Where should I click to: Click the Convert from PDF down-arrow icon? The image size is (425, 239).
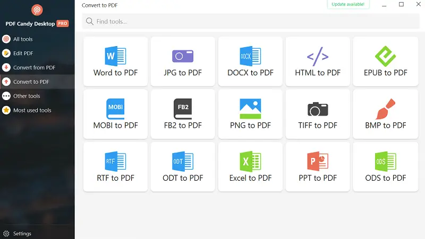(6, 67)
